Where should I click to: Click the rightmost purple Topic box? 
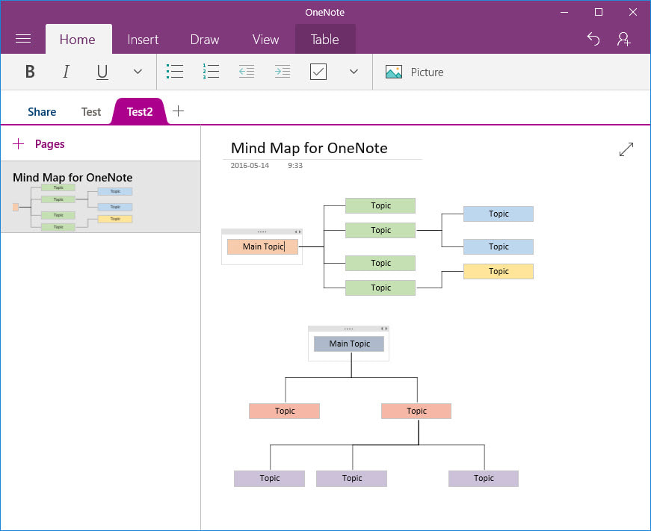pyautogui.click(x=484, y=478)
